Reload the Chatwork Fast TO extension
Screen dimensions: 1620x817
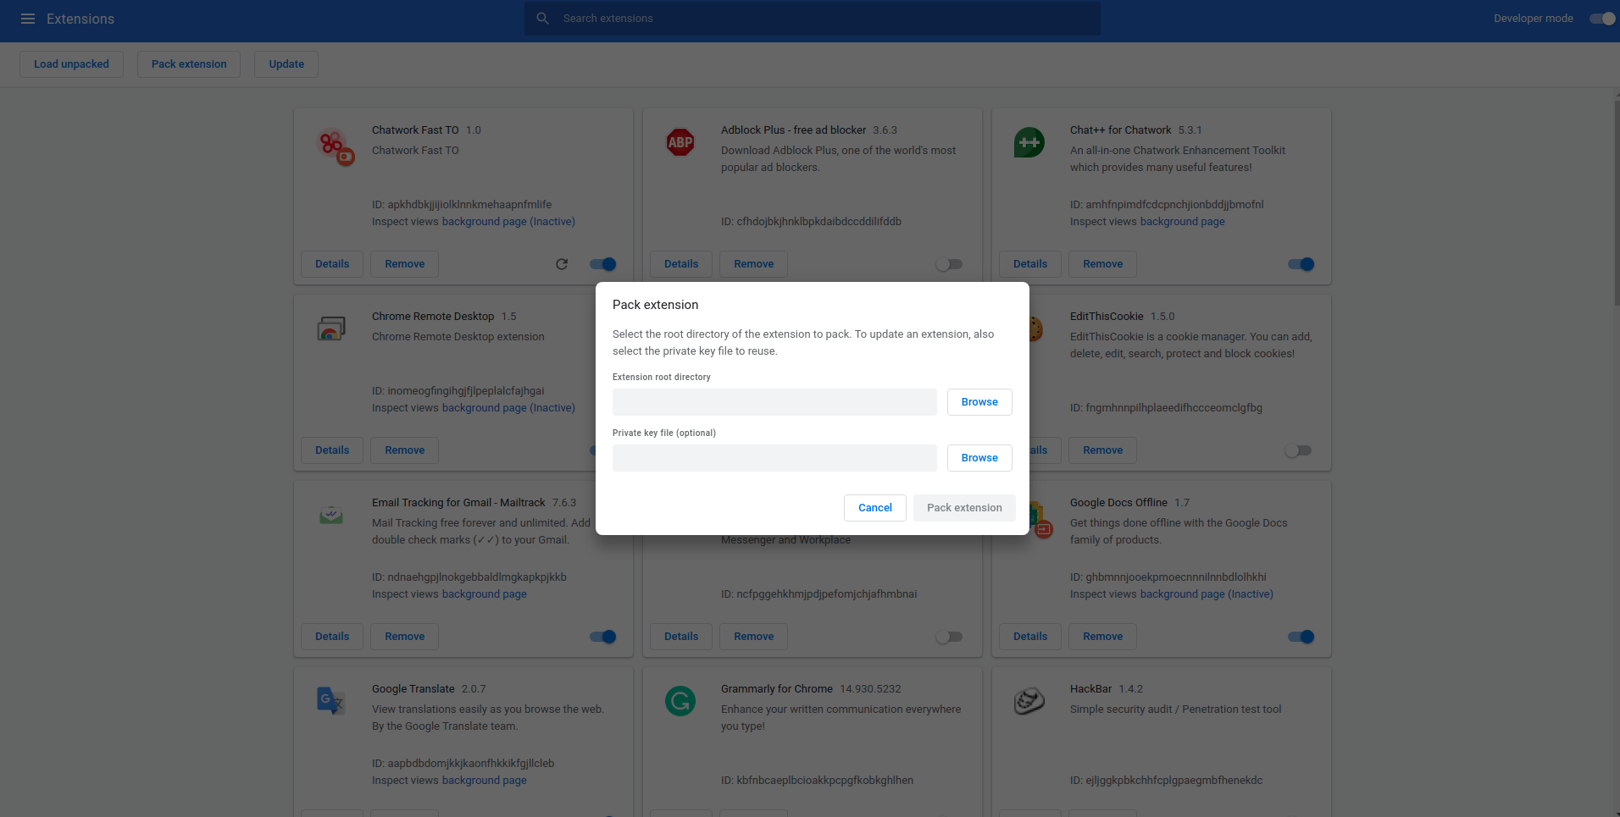point(562,263)
